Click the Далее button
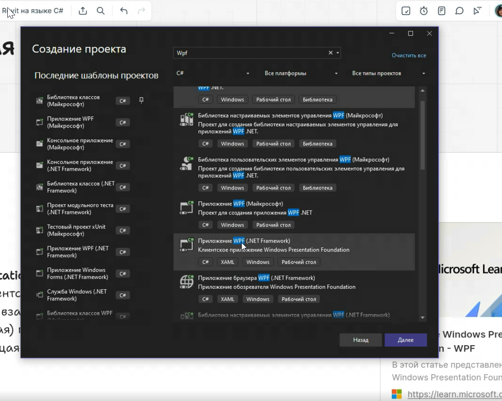 406,340
